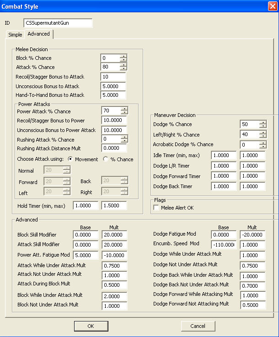This screenshot has width=279, height=337.
Task: Click Dodge While Under Attack Mult field
Action: (x=253, y=255)
